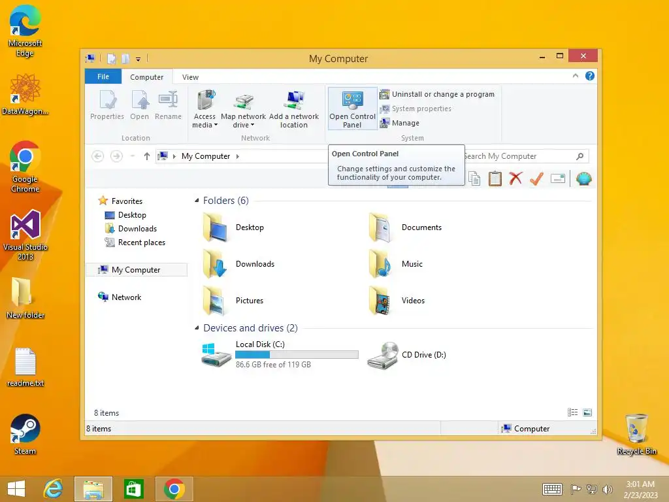Minimize the ribbon using the chevron
The image size is (669, 502).
[x=576, y=76]
